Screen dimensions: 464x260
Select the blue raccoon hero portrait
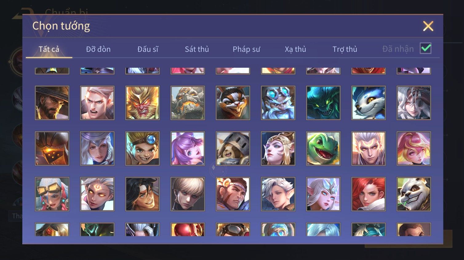[368, 103]
